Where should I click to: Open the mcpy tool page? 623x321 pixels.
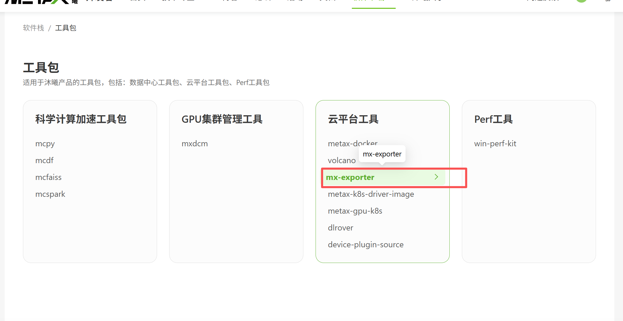click(45, 144)
